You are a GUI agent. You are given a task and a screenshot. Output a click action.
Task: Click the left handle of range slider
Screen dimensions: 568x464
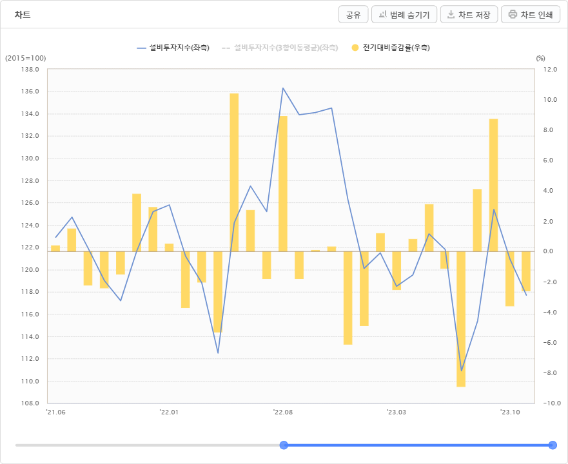(x=284, y=445)
